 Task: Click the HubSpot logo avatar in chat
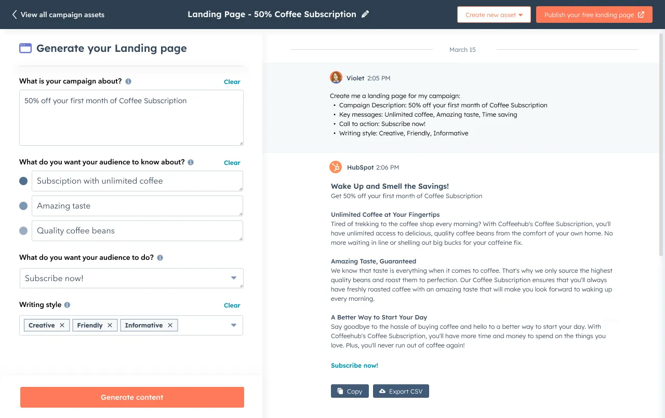tap(336, 167)
